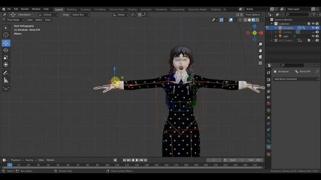Open the File menu
321x180 pixels.
(x=9, y=9)
